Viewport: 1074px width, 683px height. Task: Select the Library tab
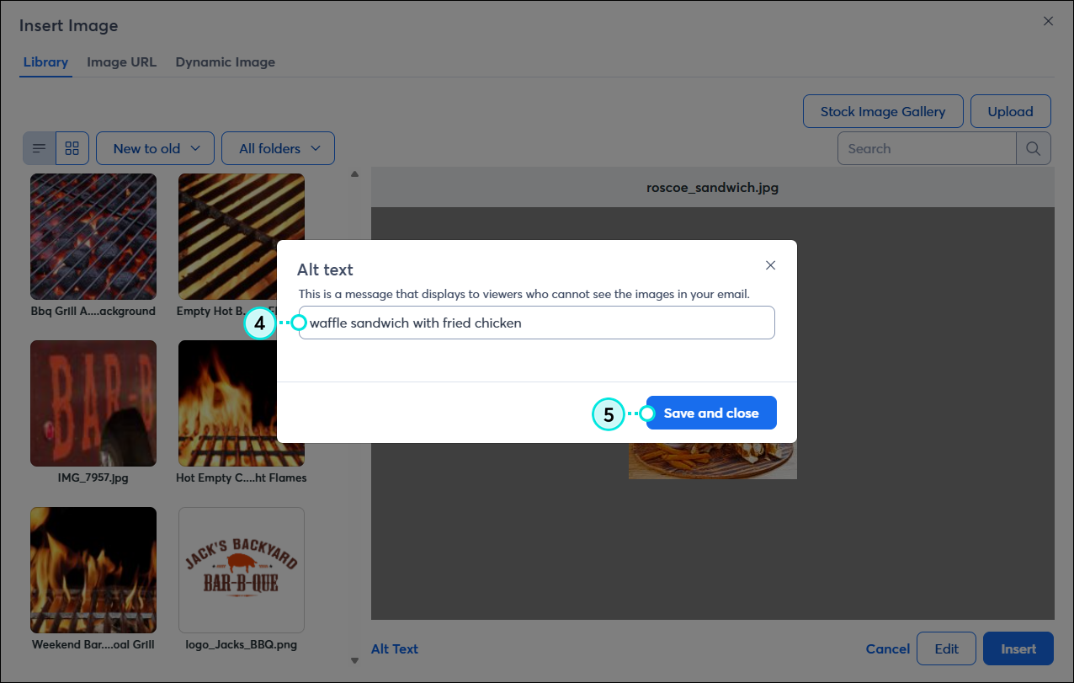point(45,62)
